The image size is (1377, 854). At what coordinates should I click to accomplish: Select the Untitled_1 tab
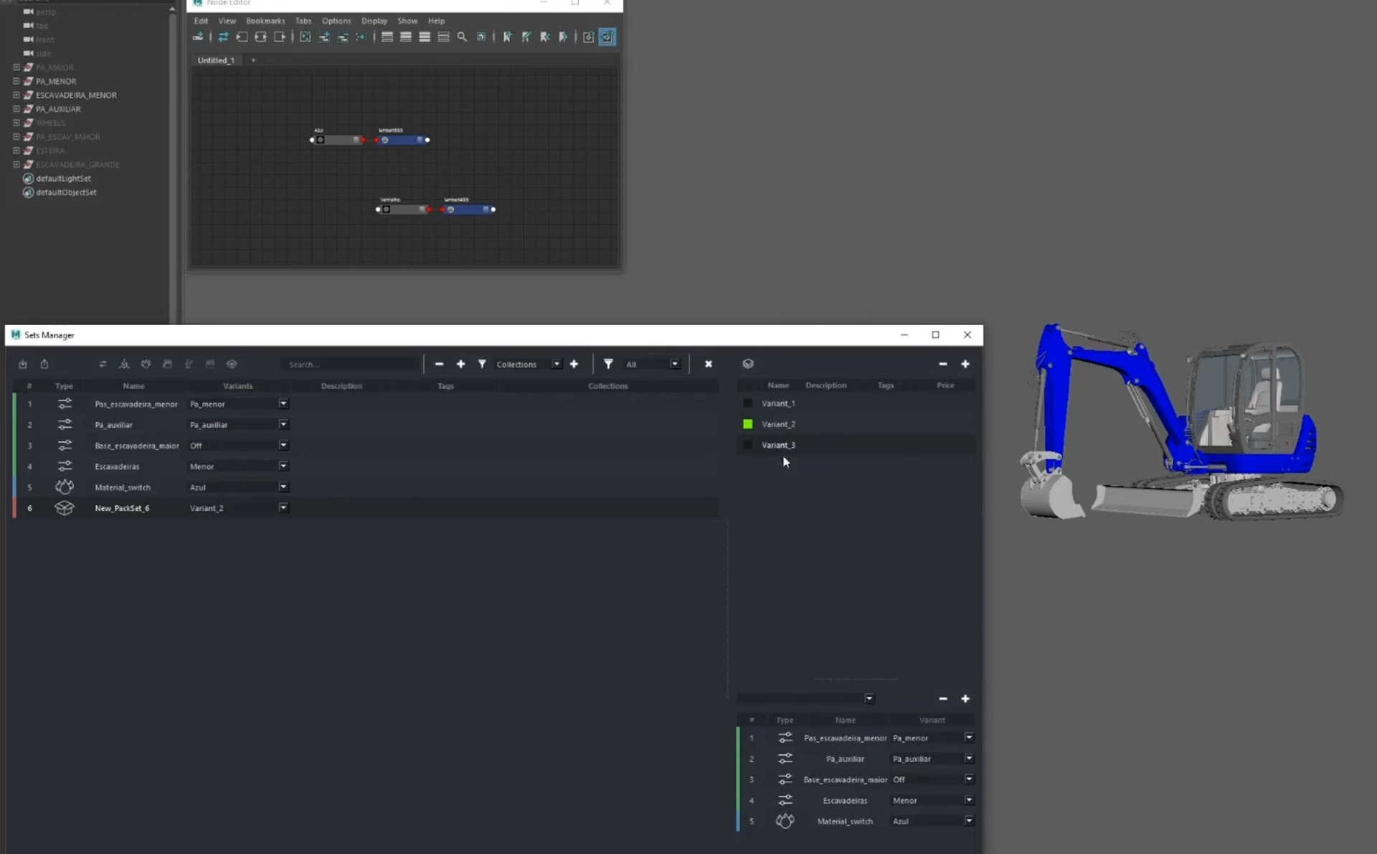point(216,60)
